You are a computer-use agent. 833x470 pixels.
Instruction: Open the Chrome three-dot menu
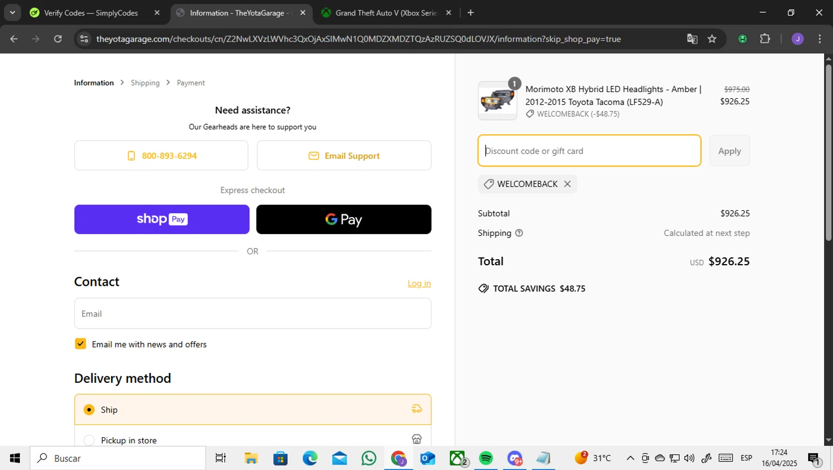pyautogui.click(x=820, y=39)
